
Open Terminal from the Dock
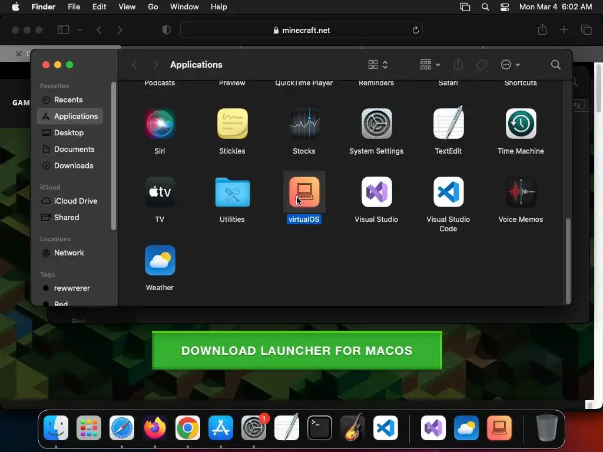320,428
